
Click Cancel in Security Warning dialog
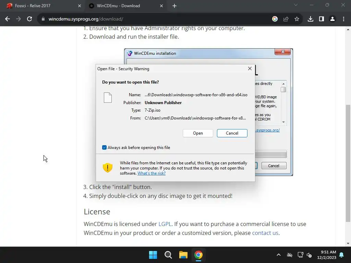(232, 133)
